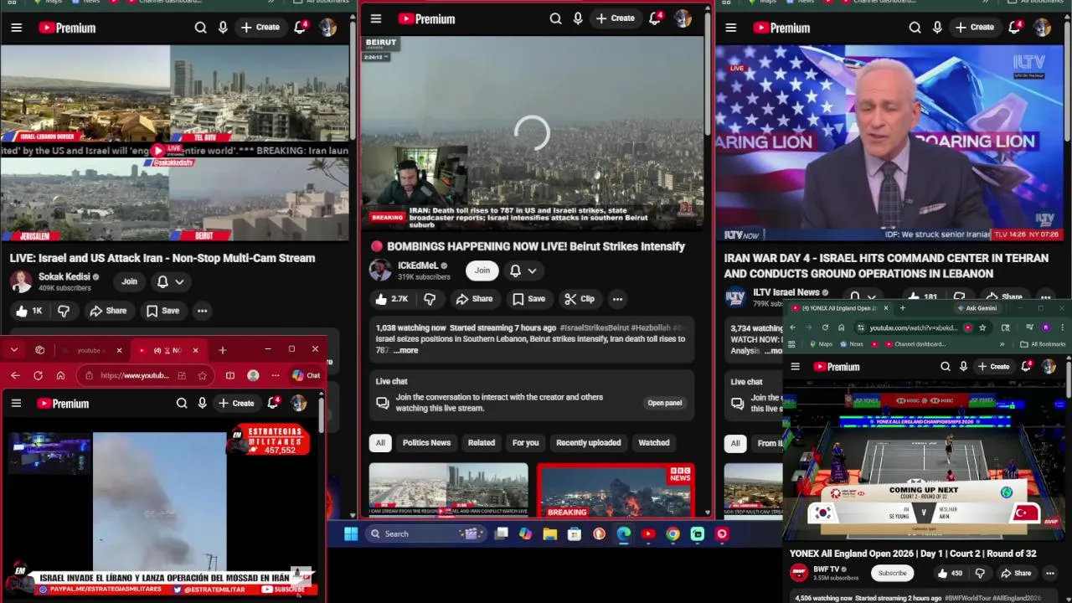Open more actions beside Clip button
Screen dimensions: 1072x603
617,299
